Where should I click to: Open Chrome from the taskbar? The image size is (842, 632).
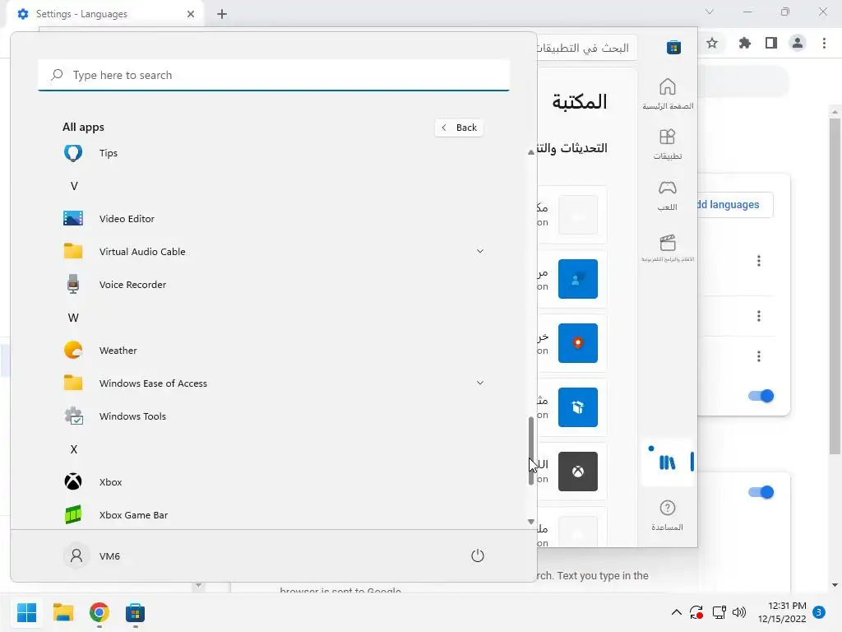click(99, 612)
